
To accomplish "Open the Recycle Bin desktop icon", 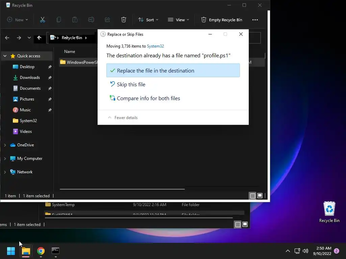I will 329,212.
